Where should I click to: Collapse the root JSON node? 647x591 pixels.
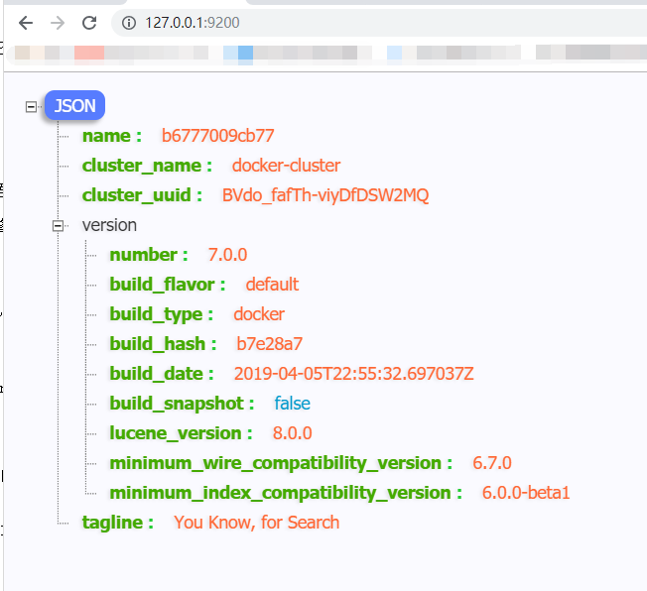pos(31,107)
